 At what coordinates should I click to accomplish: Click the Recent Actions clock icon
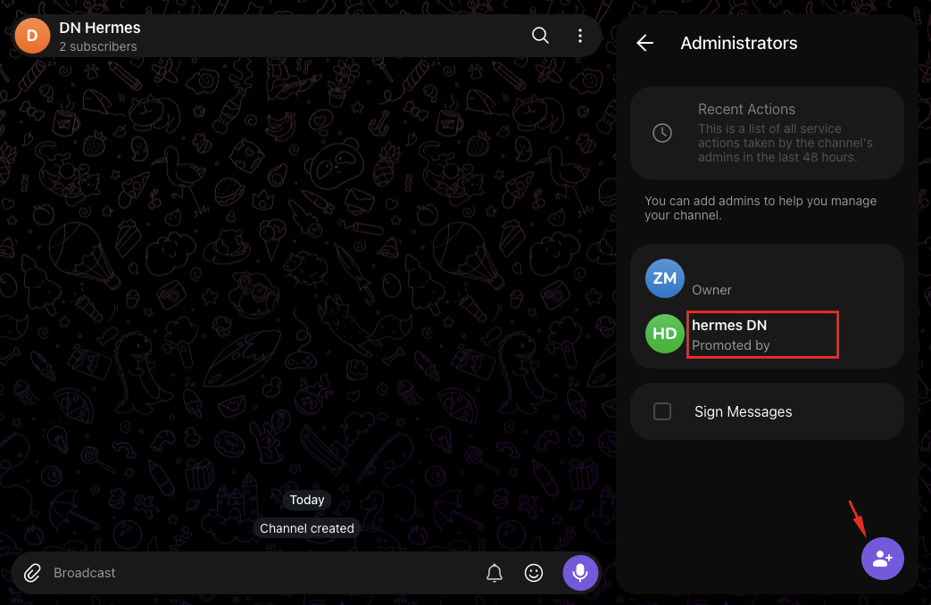click(662, 133)
